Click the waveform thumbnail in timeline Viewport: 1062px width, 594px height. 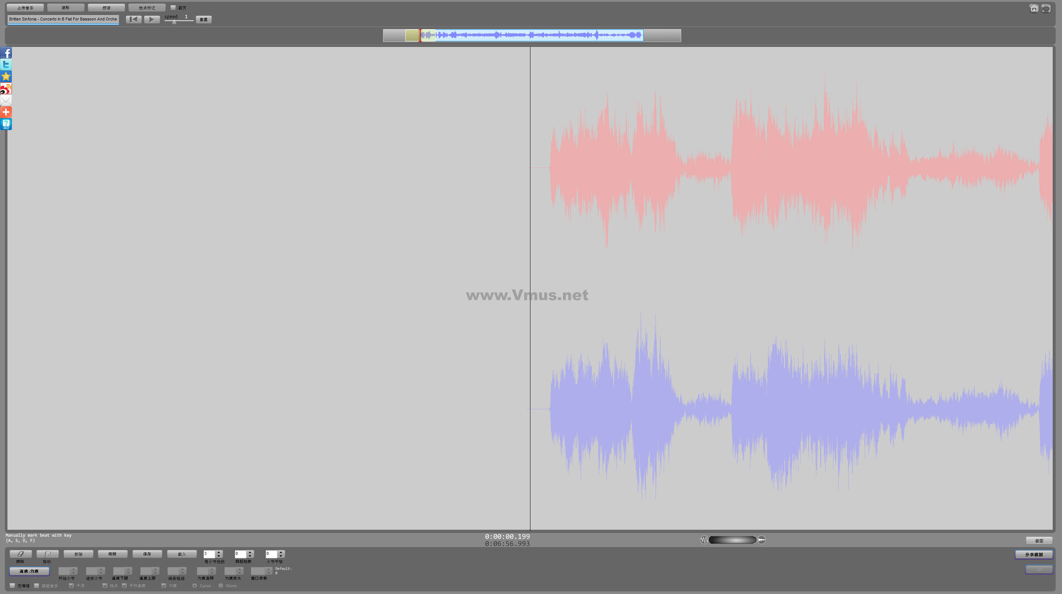(x=531, y=35)
